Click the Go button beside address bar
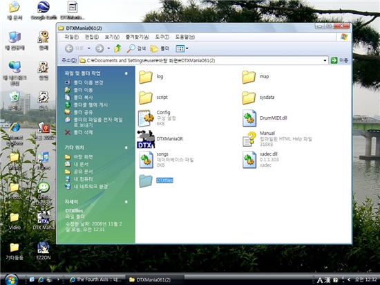The height and width of the screenshot is (285, 380). (339, 60)
